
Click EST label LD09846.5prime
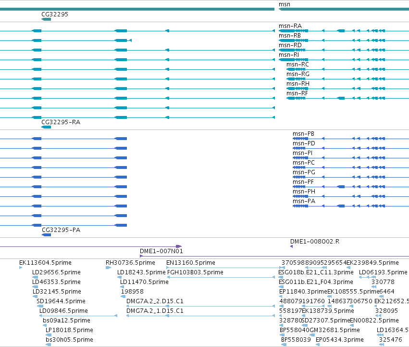(x=63, y=311)
